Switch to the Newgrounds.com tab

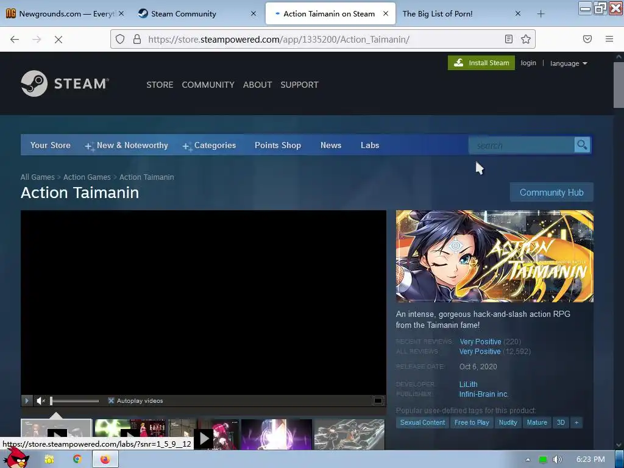tap(60, 14)
